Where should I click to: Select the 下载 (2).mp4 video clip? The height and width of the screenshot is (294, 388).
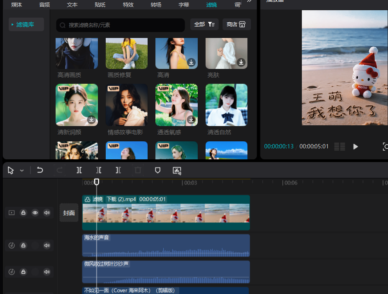[x=166, y=213]
